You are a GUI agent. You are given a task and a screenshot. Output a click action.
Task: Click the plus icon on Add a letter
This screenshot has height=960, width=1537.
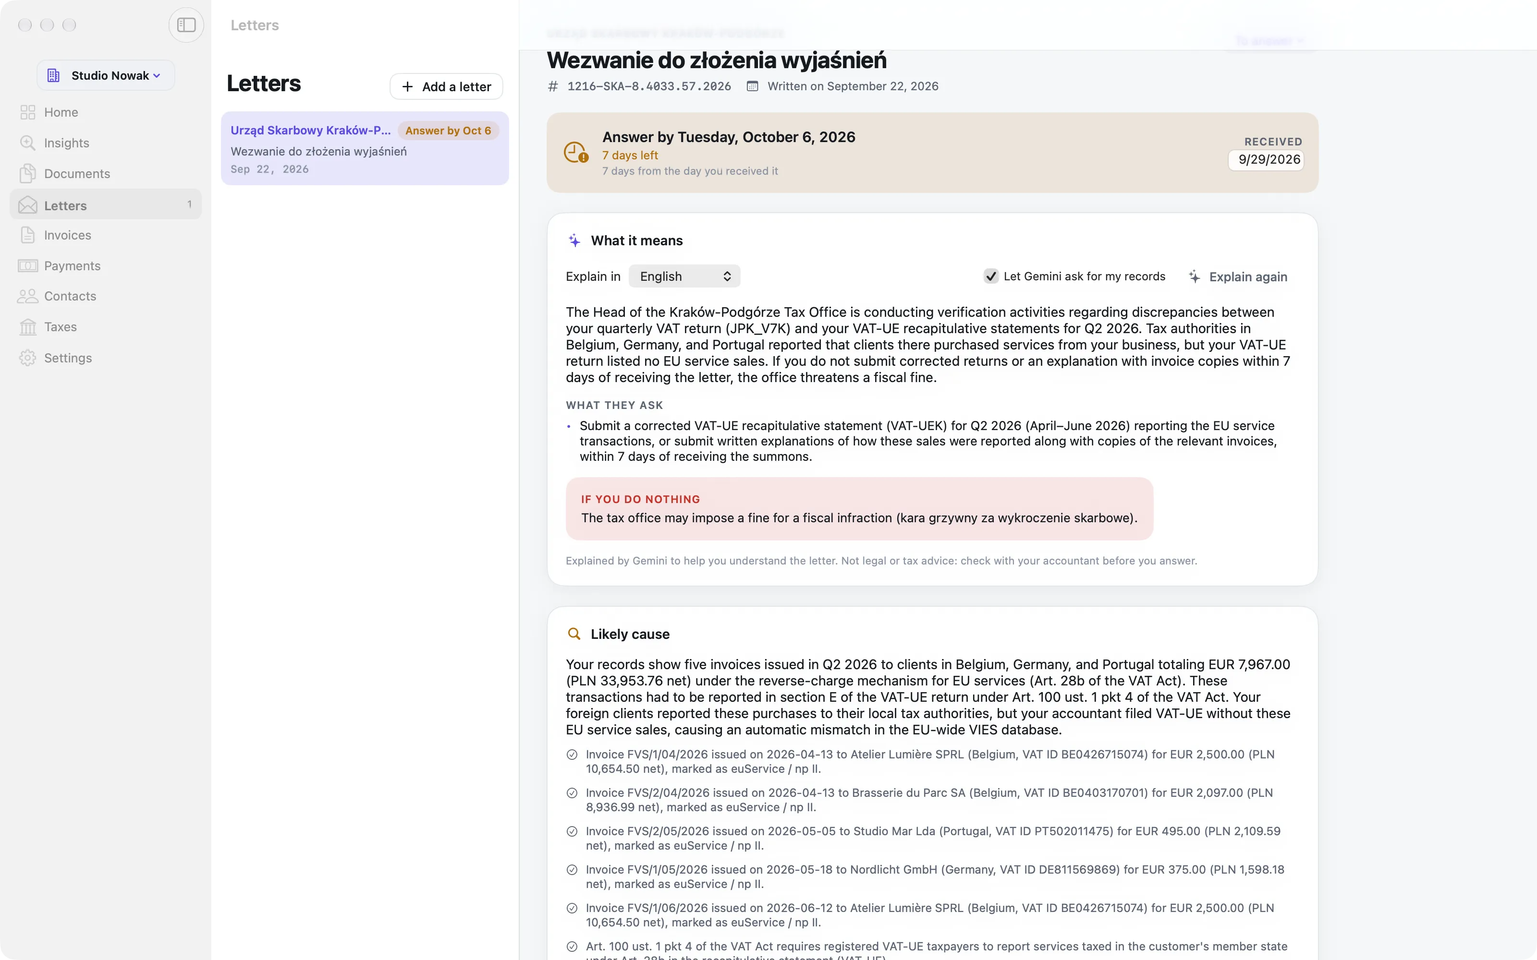click(408, 86)
